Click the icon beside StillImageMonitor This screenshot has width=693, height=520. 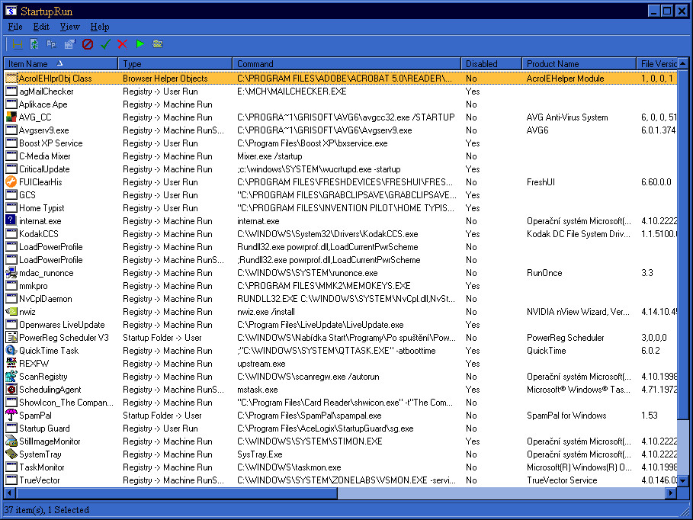[x=11, y=441]
